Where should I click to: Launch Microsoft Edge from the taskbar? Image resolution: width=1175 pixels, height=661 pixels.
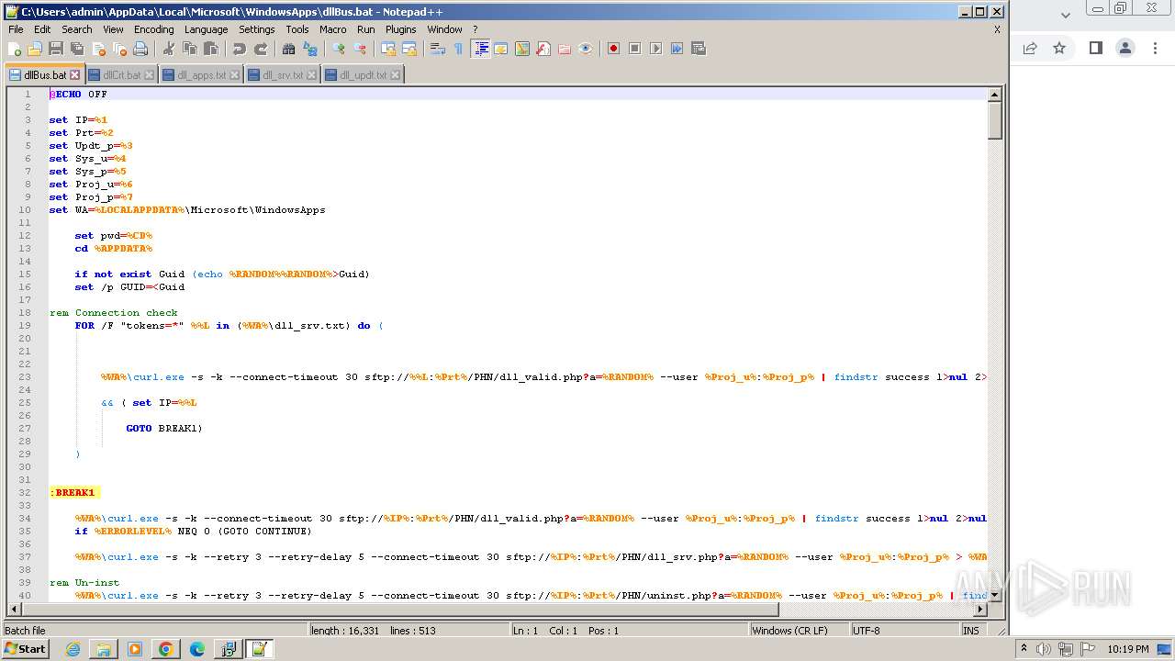[x=196, y=649]
